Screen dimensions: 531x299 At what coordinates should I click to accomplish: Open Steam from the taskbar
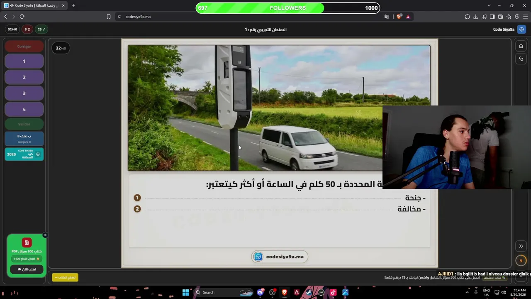tap(309, 292)
